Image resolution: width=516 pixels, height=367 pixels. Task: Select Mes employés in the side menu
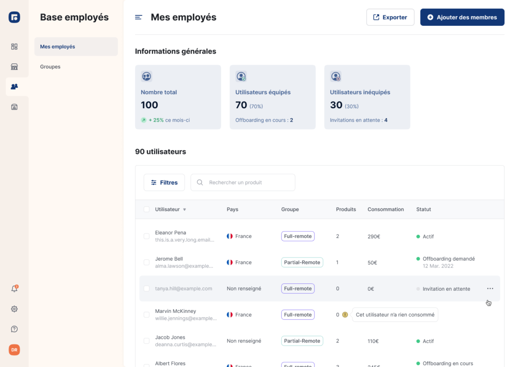pyautogui.click(x=76, y=47)
